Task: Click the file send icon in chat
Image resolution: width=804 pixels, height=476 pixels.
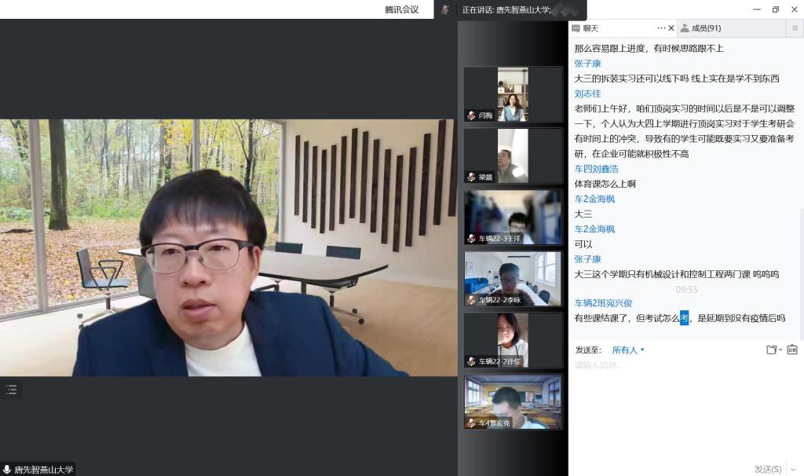Action: coord(771,350)
